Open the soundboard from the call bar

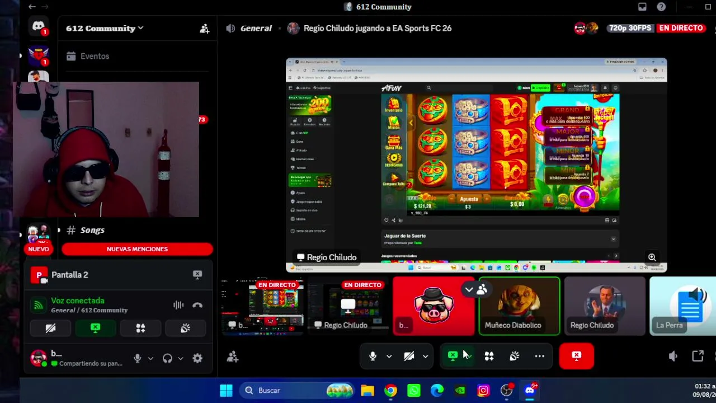click(515, 356)
